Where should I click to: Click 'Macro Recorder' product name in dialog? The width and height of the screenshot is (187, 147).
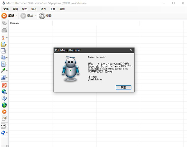click(97, 57)
